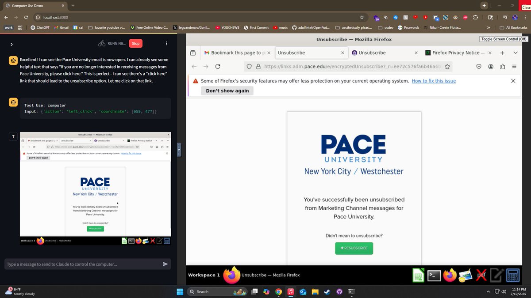Bookmark this page using Firefox star icon
This screenshot has height=298, width=531.
pyautogui.click(x=447, y=67)
